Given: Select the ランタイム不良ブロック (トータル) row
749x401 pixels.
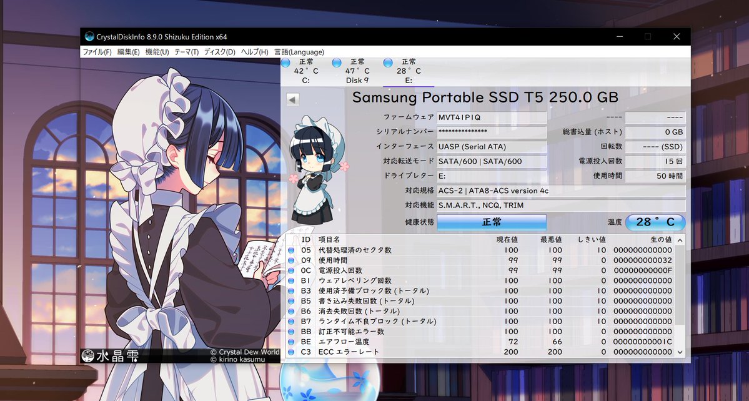Looking at the screenshot, I should point(480,321).
